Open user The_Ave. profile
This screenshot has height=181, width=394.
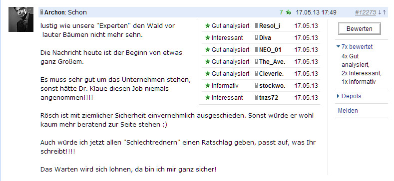click(x=272, y=62)
